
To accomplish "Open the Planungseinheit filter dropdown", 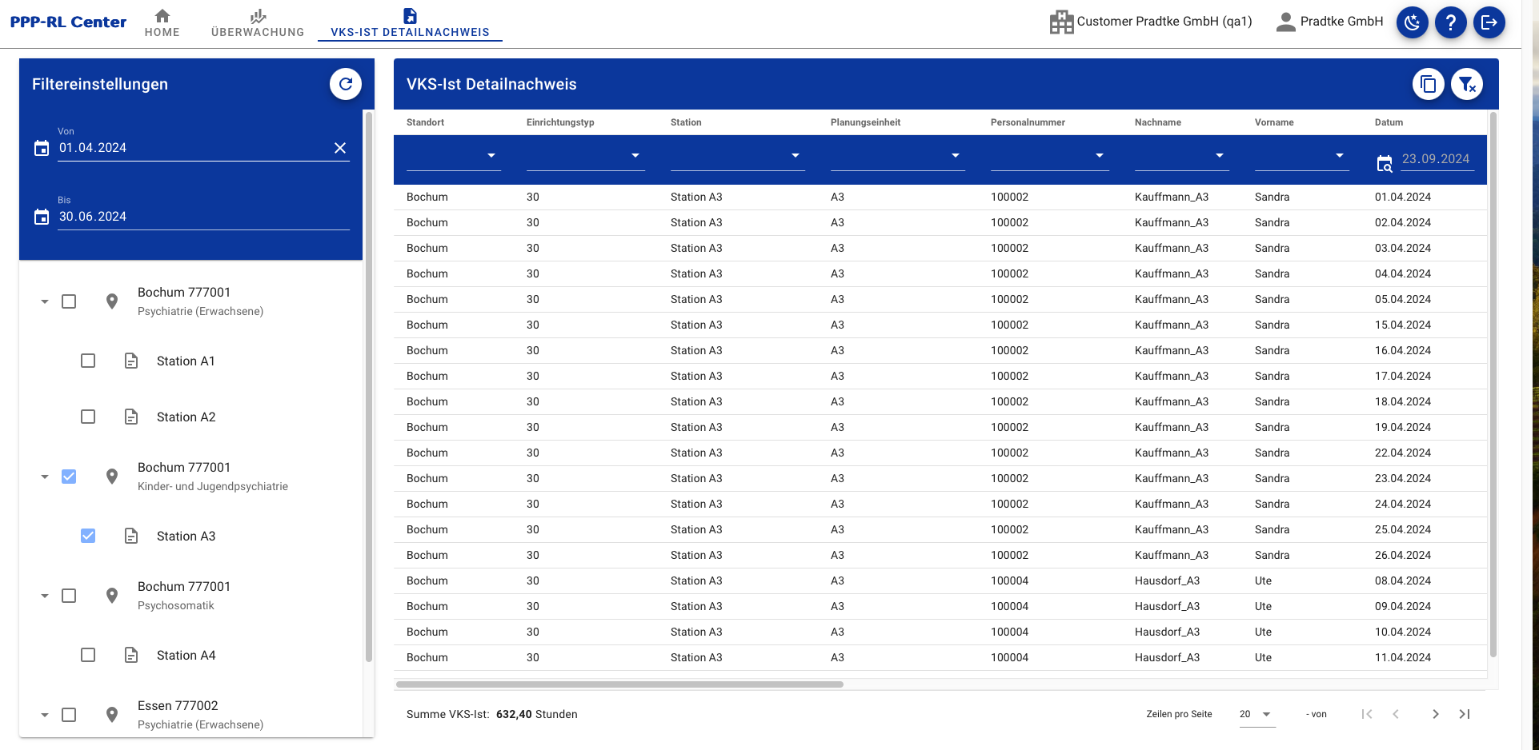I will tap(898, 156).
